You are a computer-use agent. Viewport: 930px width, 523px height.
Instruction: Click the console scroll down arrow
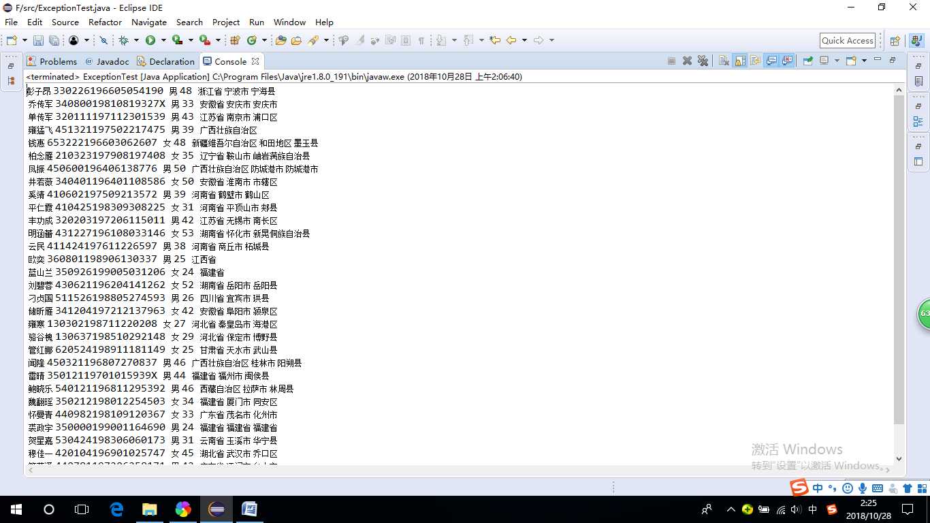tap(899, 459)
